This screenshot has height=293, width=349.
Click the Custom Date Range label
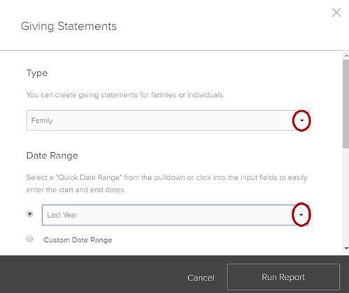[x=78, y=240]
